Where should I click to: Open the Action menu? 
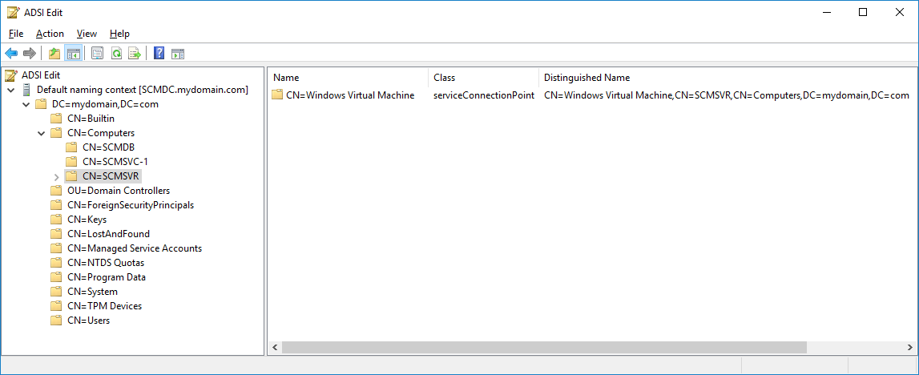point(50,34)
